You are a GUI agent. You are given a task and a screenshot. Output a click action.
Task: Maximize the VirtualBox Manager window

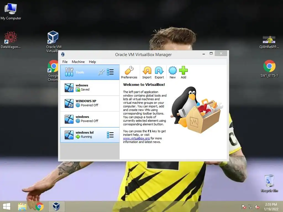pyautogui.click(x=211, y=53)
